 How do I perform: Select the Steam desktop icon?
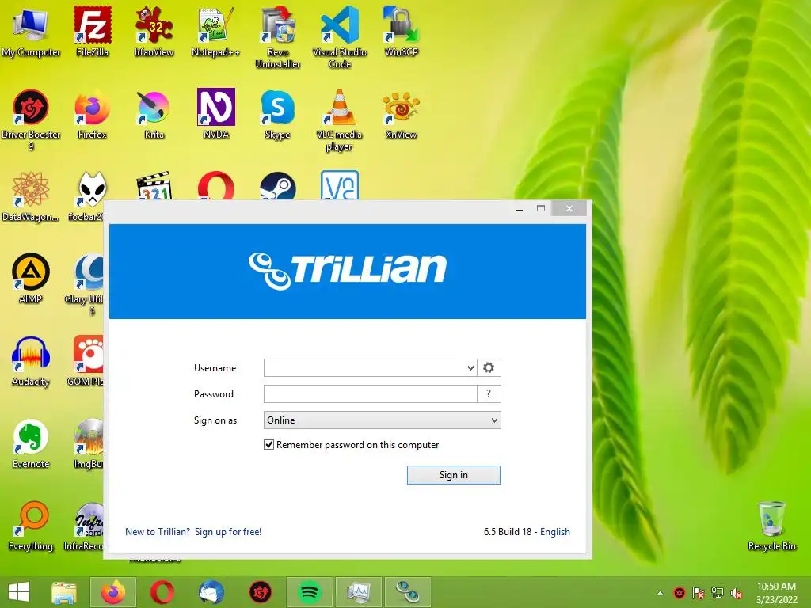278,186
